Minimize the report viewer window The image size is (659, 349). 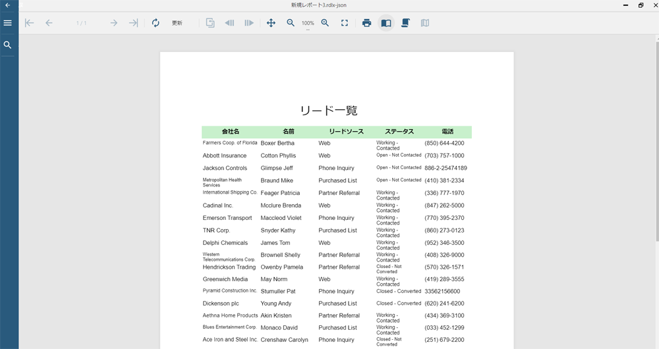(x=626, y=5)
